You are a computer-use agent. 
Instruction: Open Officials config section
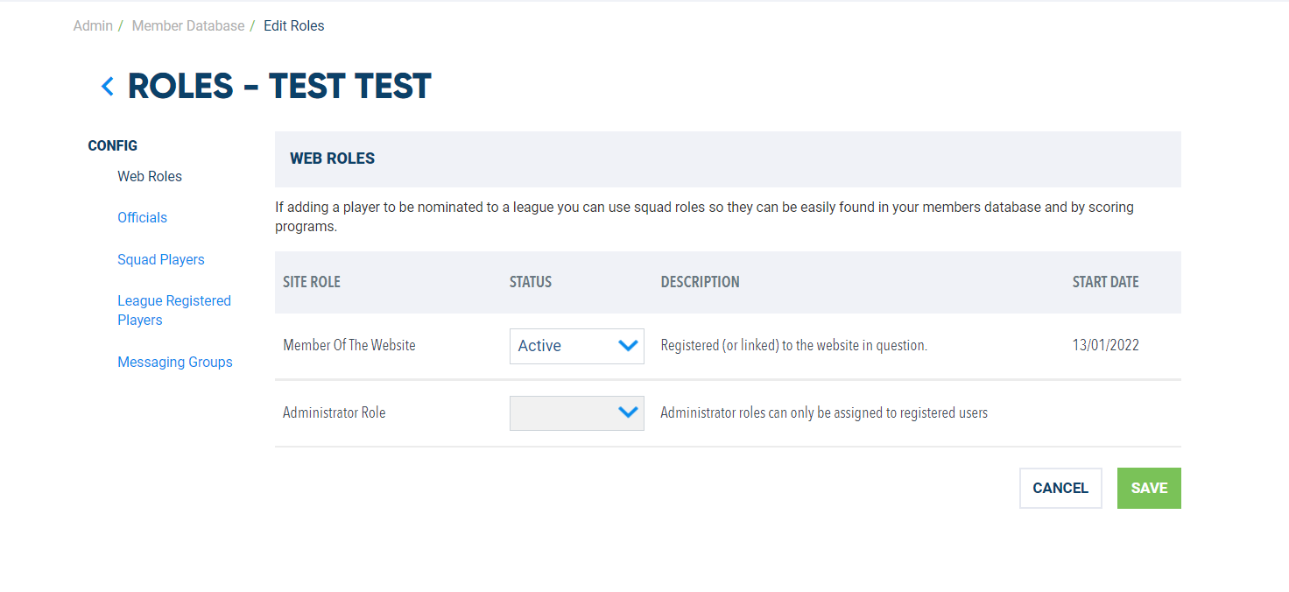point(142,217)
